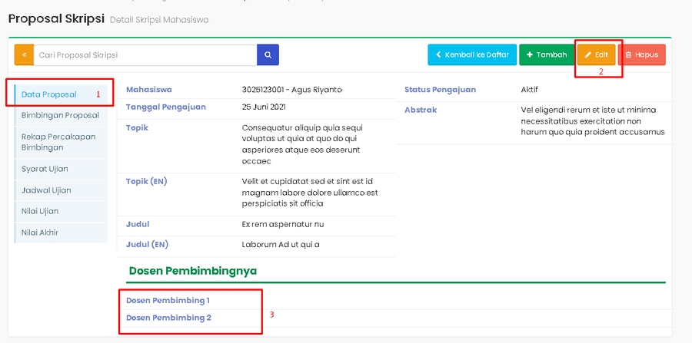Click the Dosen Pembimbing 1 label

point(168,300)
